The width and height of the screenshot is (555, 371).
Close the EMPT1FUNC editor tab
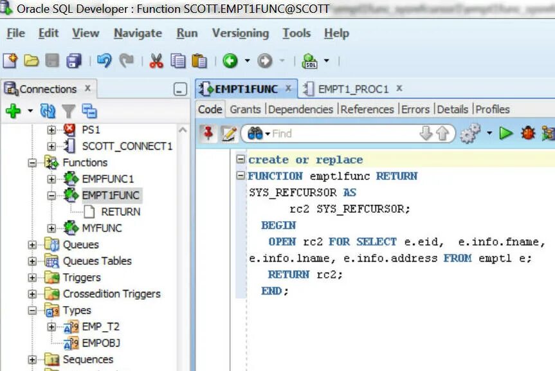(289, 88)
